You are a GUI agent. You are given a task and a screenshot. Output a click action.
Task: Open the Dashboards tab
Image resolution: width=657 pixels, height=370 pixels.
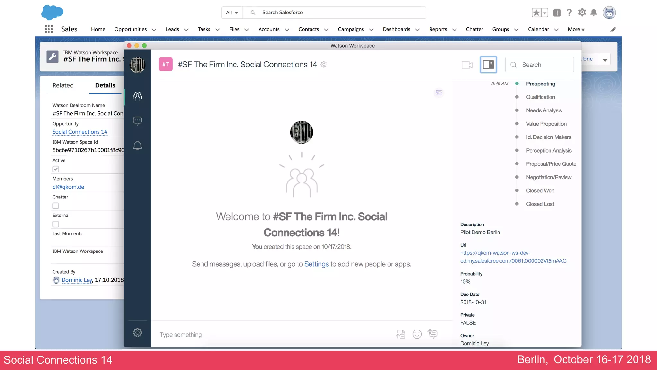coord(397,29)
